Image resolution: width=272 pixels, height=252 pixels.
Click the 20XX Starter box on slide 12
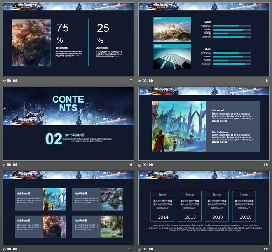pos(244,206)
